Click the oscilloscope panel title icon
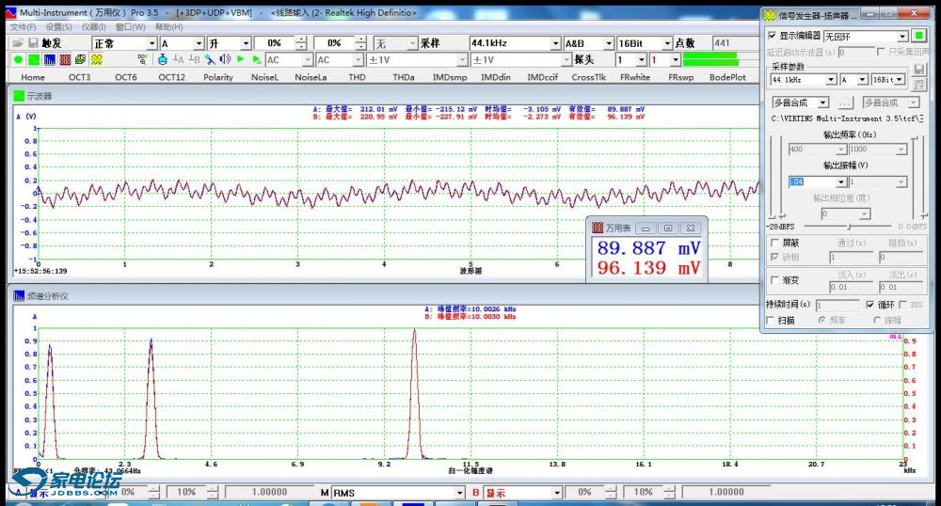 (x=19, y=95)
